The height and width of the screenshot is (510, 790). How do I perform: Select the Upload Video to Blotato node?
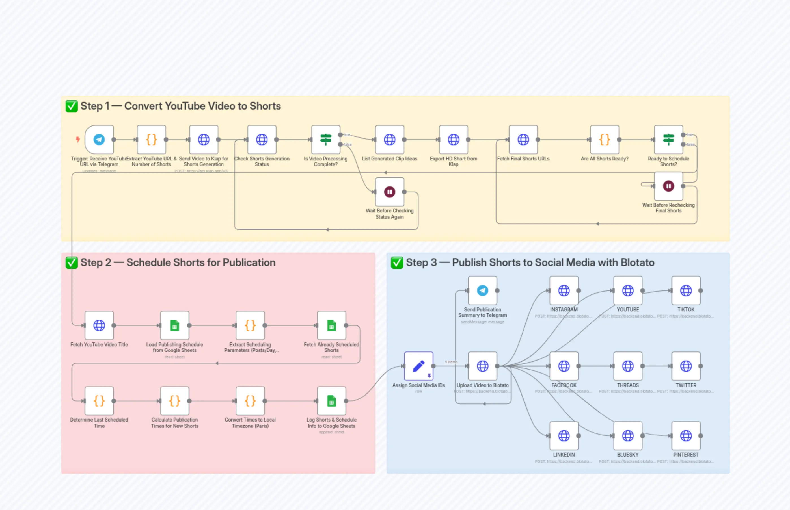click(482, 366)
